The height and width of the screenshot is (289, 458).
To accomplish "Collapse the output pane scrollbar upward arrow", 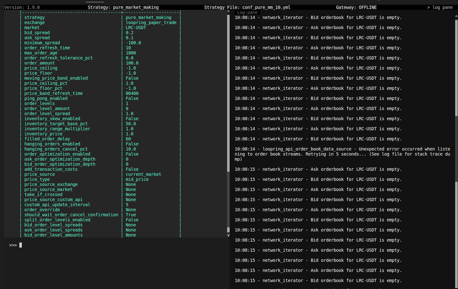I will click(228, 10).
